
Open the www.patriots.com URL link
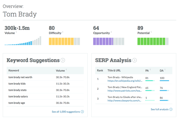[124, 91]
